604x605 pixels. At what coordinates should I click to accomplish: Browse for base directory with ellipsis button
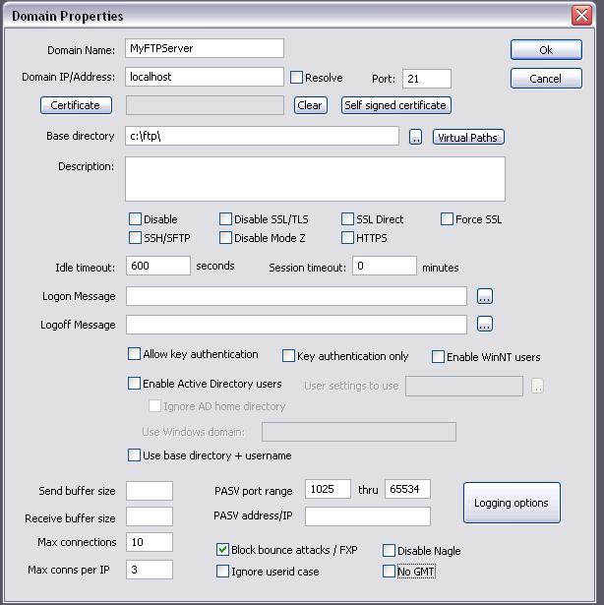(415, 138)
